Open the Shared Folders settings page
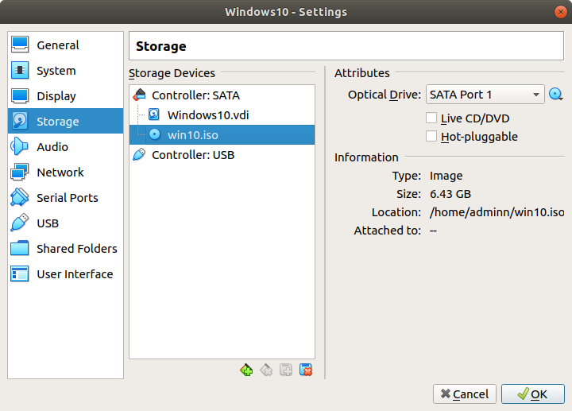 (65, 249)
